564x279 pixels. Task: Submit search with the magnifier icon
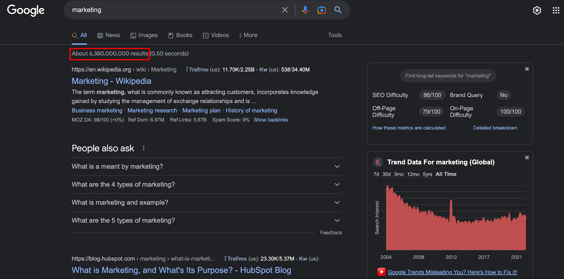tap(338, 10)
